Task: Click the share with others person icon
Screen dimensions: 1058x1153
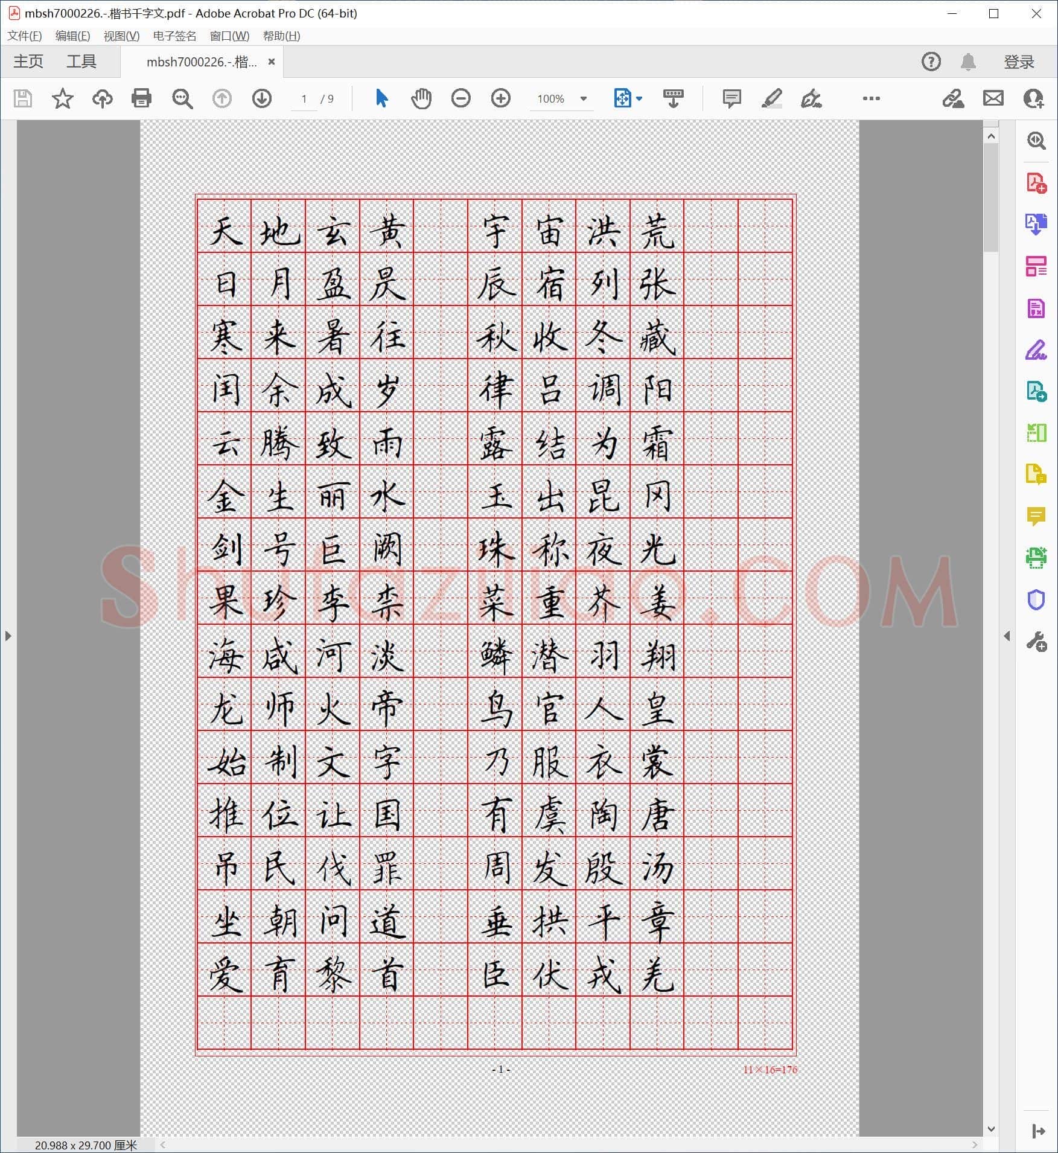Action: coord(1033,98)
